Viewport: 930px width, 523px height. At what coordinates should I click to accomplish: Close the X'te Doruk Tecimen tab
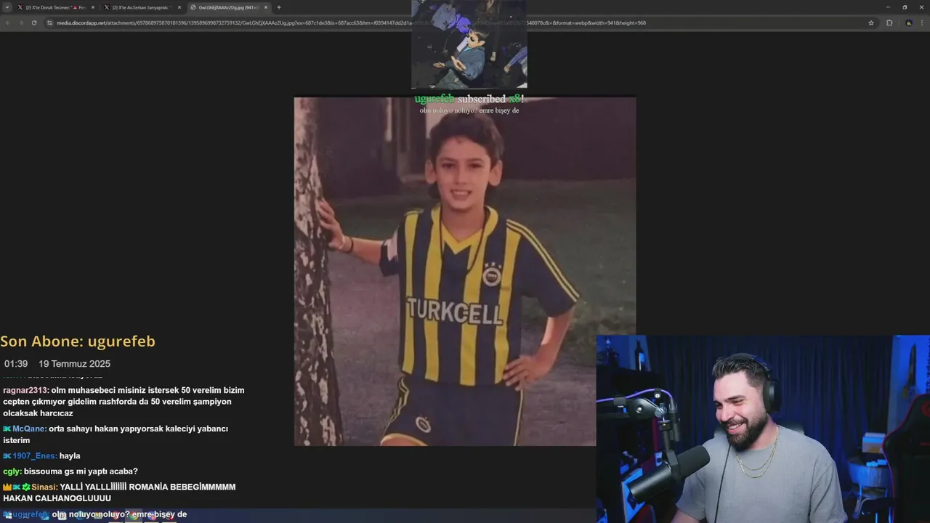[92, 7]
